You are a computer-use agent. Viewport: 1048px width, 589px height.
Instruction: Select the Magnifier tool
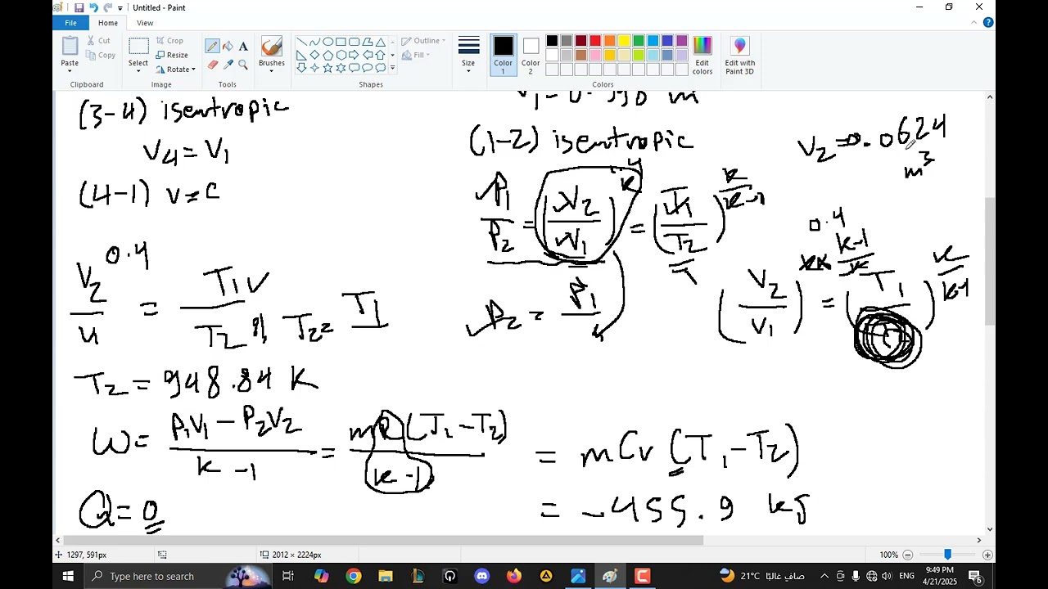coord(243,65)
